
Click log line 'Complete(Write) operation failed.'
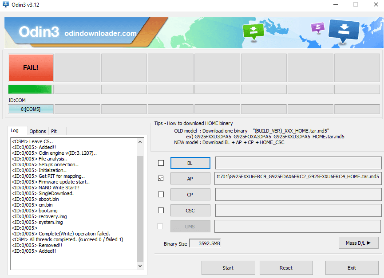61,234
